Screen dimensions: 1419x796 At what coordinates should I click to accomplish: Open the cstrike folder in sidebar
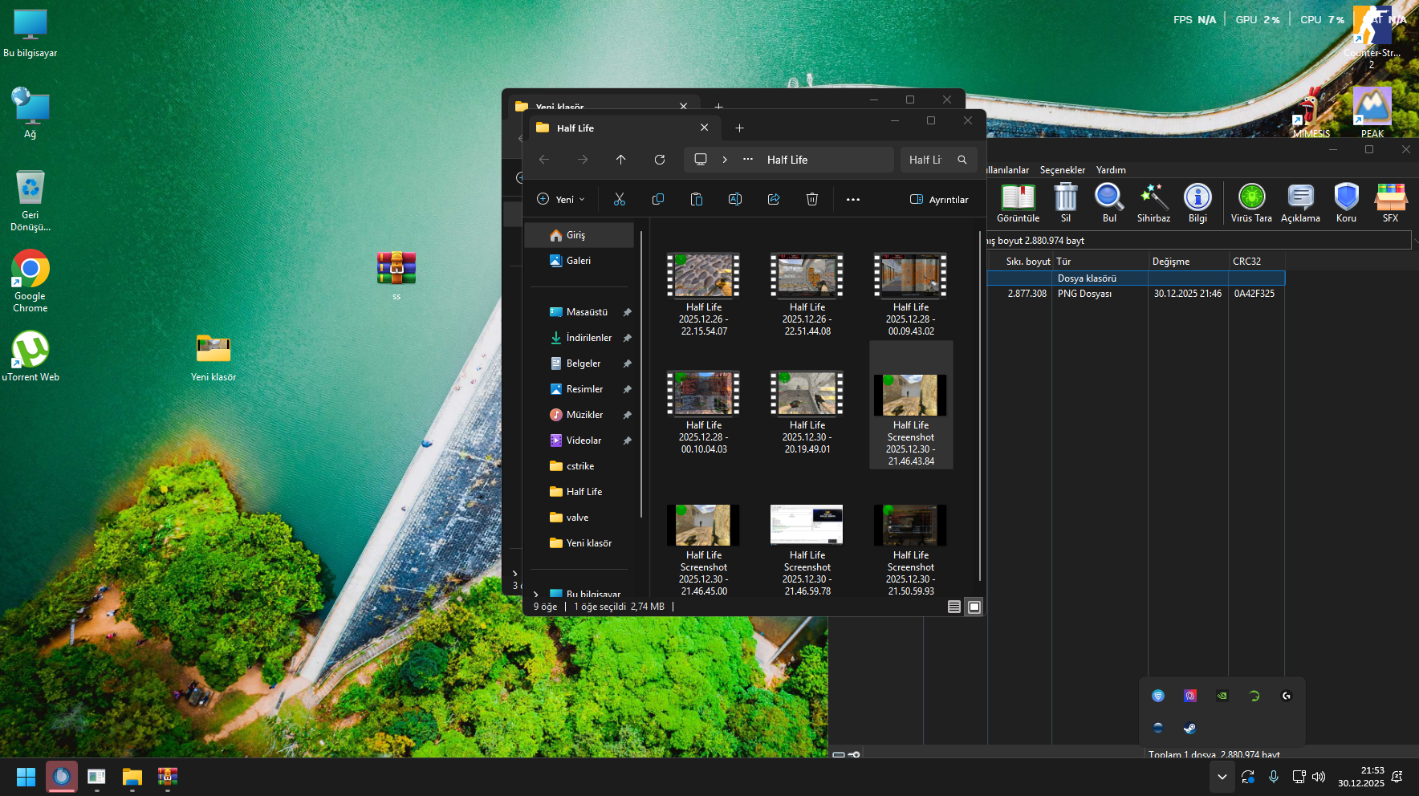click(579, 466)
